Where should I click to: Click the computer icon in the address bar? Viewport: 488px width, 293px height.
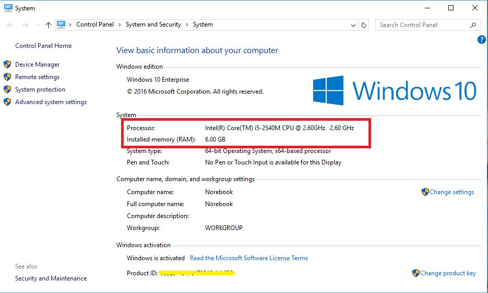point(61,24)
